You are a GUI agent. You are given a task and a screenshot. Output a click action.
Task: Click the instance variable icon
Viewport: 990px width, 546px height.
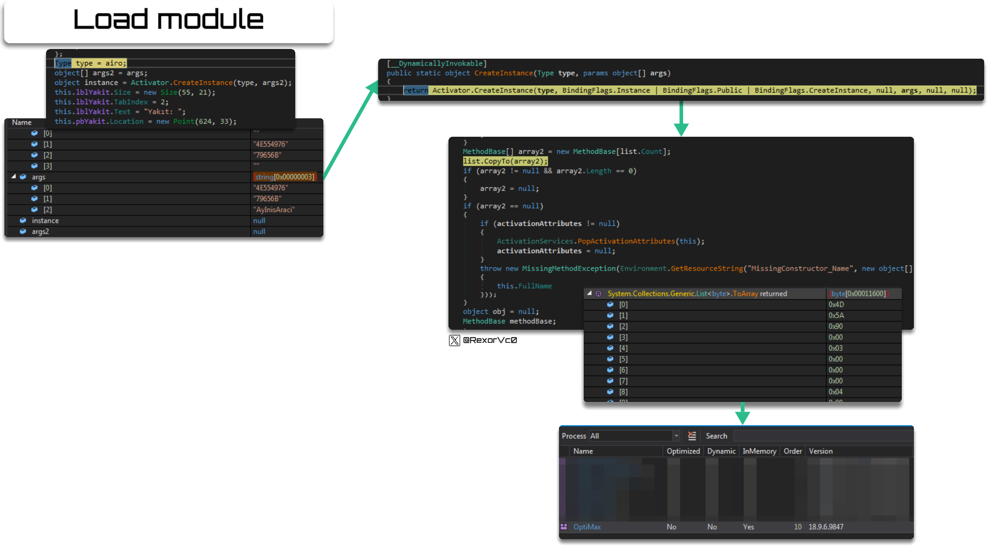pos(23,221)
